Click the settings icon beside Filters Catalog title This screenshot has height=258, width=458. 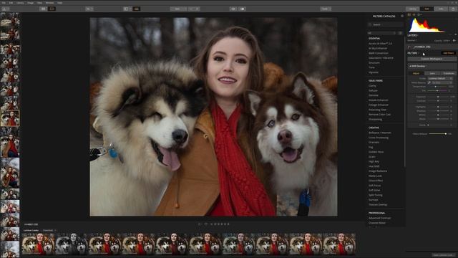(x=402, y=16)
